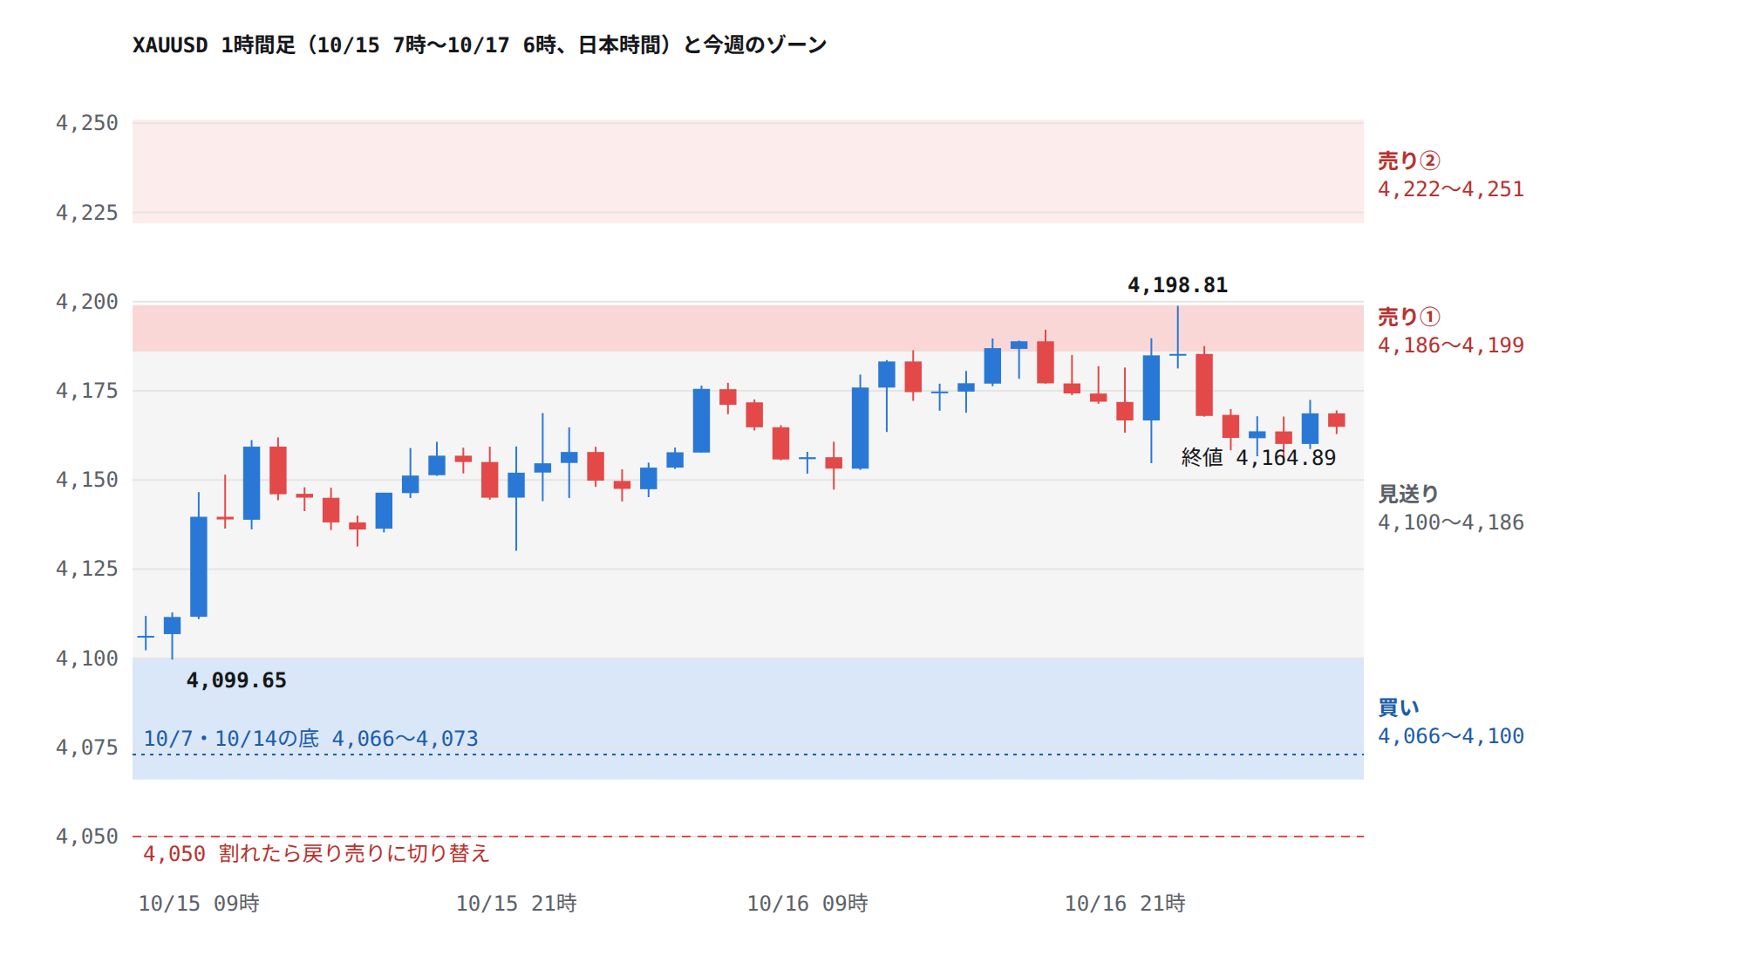Click the 4,175 y-axis label
The height and width of the screenshot is (963, 1744).
86,391
